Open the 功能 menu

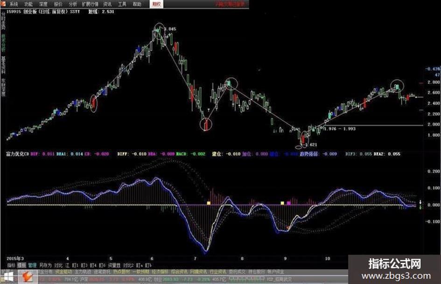click(28, 4)
